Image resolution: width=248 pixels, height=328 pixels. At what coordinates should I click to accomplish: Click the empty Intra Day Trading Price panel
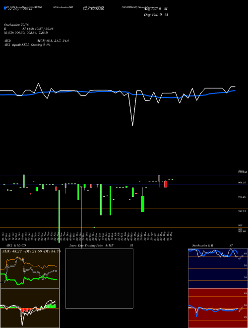coord(99,278)
